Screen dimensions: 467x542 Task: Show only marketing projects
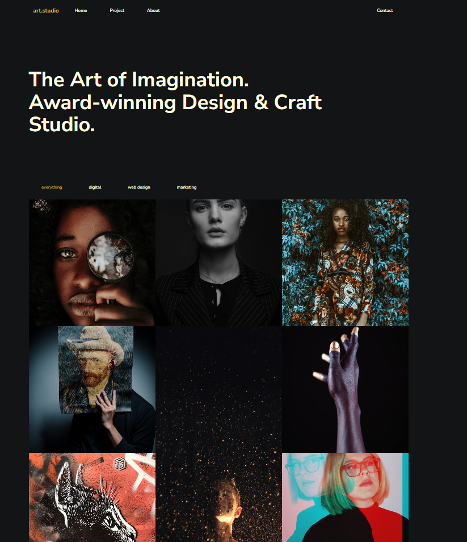pyautogui.click(x=187, y=187)
